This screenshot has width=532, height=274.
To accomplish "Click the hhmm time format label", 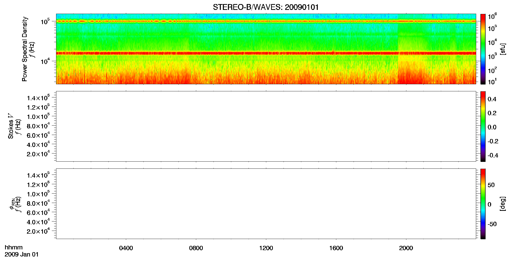I will (14, 247).
